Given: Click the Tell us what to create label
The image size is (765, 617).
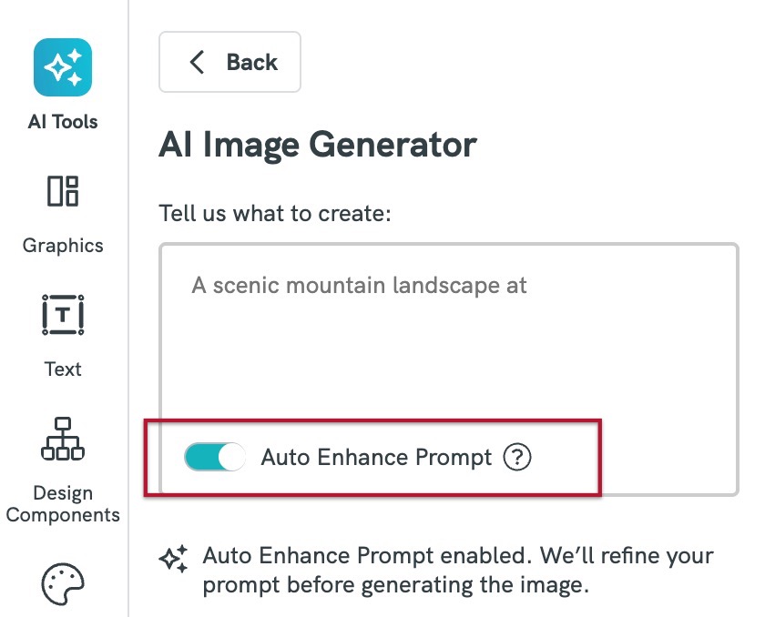Looking at the screenshot, I should tap(275, 214).
